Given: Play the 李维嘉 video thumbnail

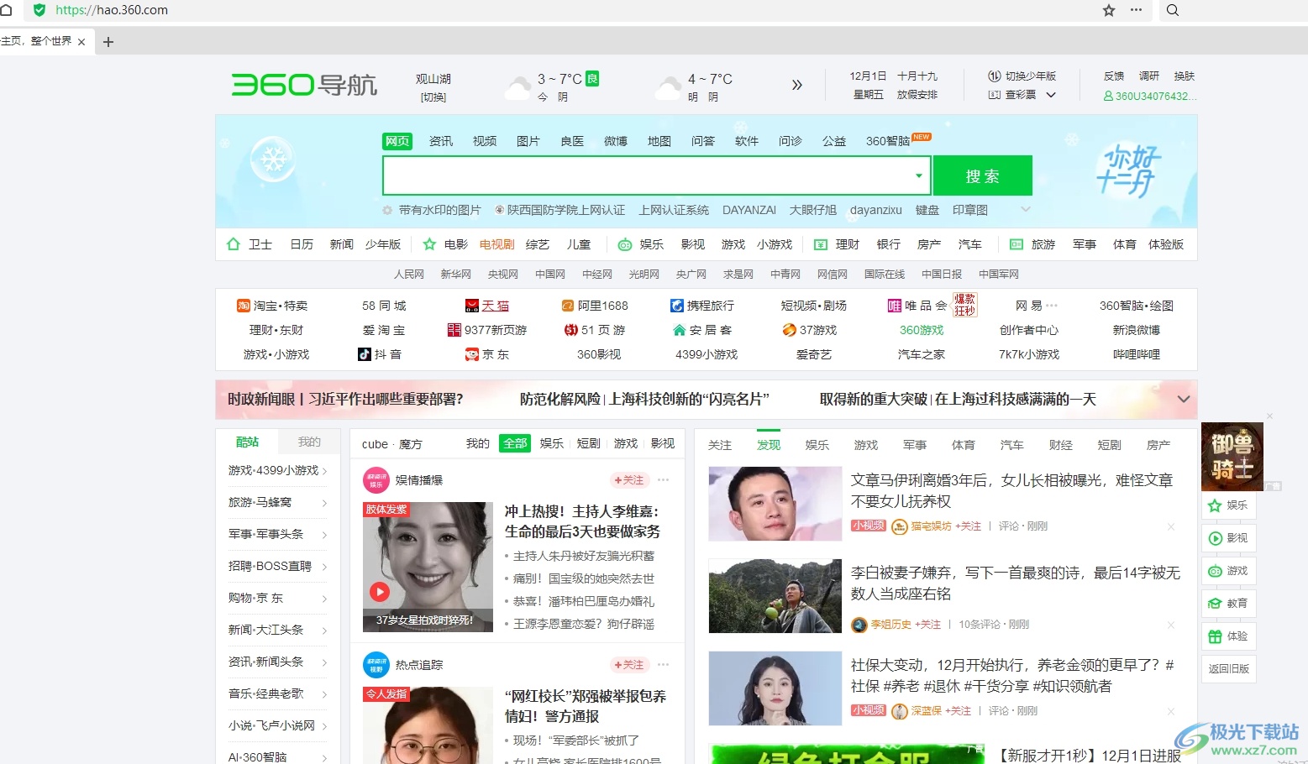Looking at the screenshot, I should (x=428, y=567).
